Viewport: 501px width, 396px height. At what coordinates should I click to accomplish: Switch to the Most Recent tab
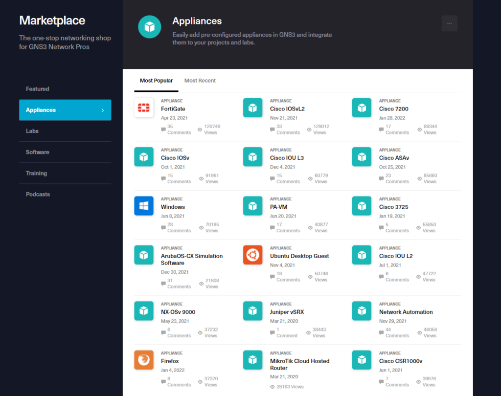tap(200, 81)
